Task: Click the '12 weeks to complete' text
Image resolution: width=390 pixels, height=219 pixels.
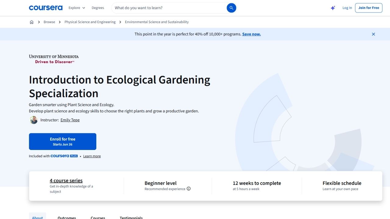Action: [257, 183]
